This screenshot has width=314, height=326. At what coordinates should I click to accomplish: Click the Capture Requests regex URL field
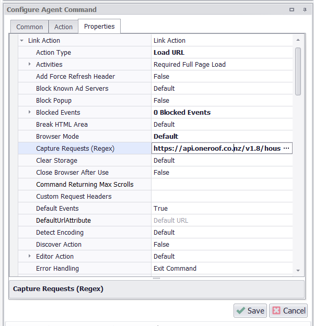pos(216,149)
